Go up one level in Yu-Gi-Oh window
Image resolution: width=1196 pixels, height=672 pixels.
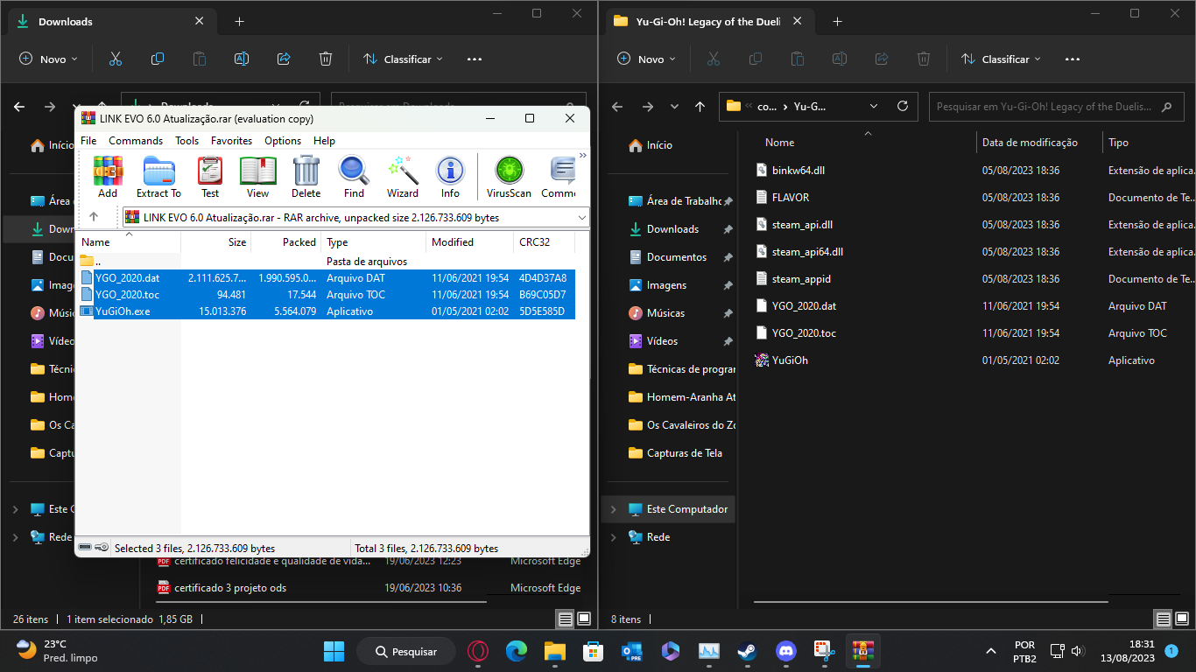click(700, 107)
